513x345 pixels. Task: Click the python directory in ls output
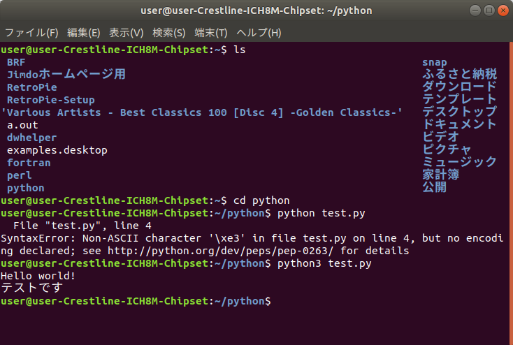point(26,188)
